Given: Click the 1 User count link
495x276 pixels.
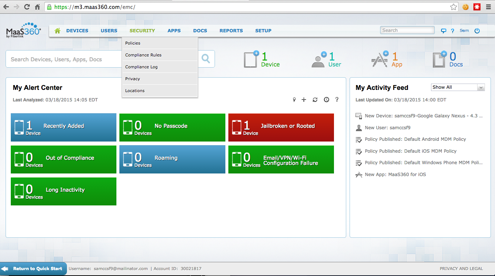Looking at the screenshot, I should [335, 59].
